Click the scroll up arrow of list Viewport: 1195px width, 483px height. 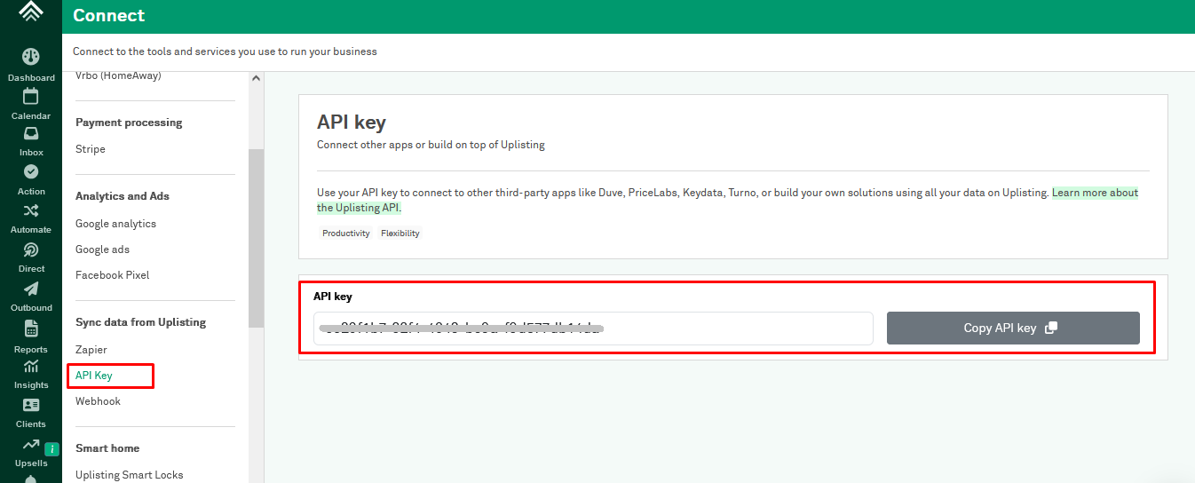point(257,78)
